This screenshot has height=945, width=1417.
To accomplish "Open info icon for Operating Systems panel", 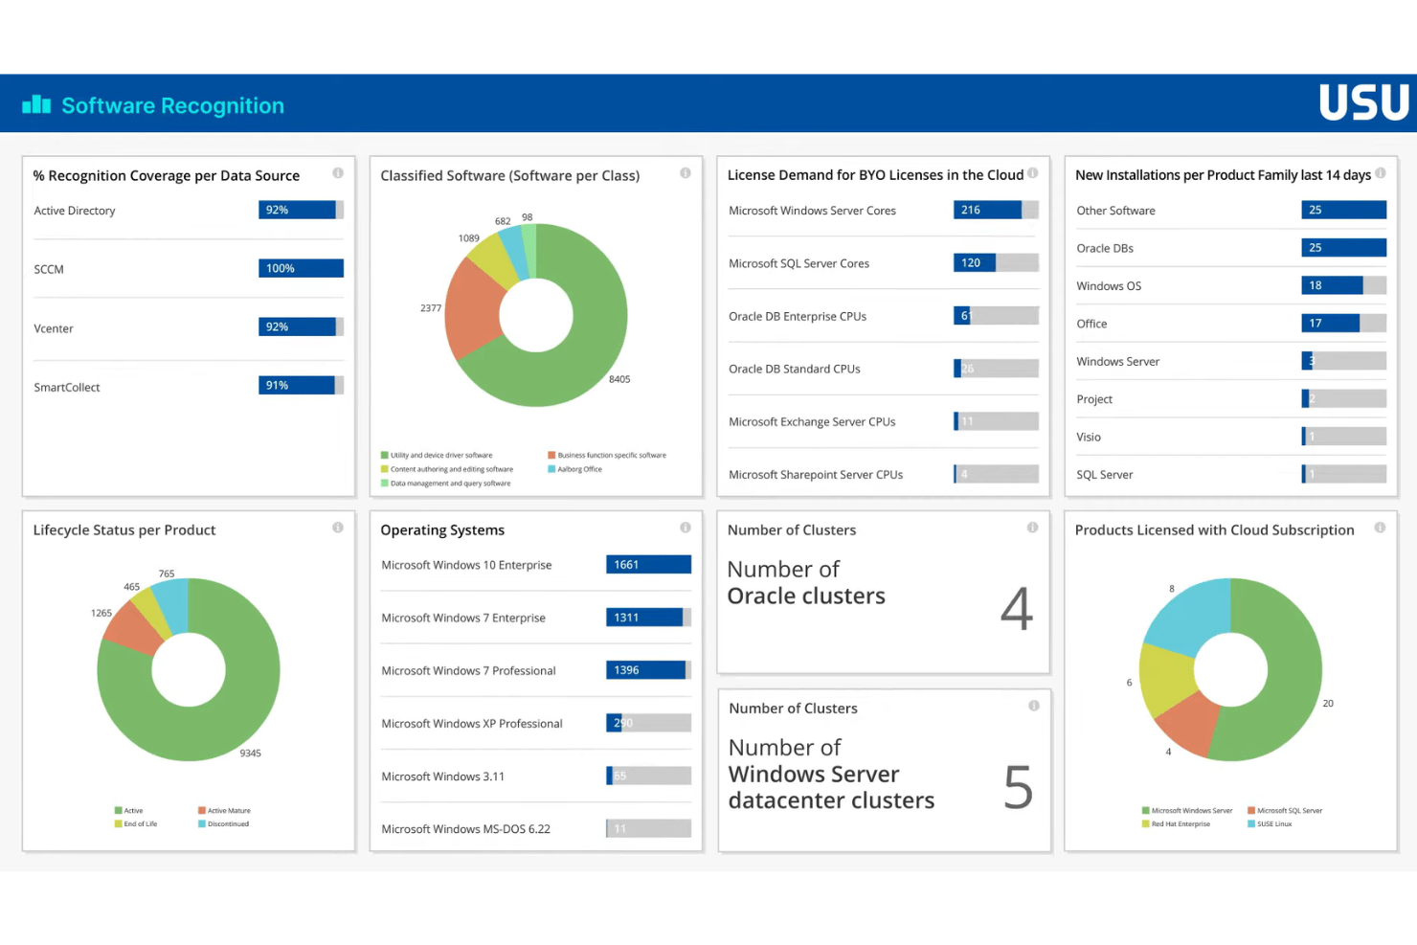I will pyautogui.click(x=686, y=528).
